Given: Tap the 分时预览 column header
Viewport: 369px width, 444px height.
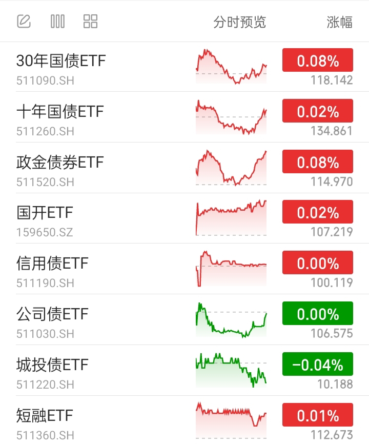Looking at the screenshot, I should (240, 22).
